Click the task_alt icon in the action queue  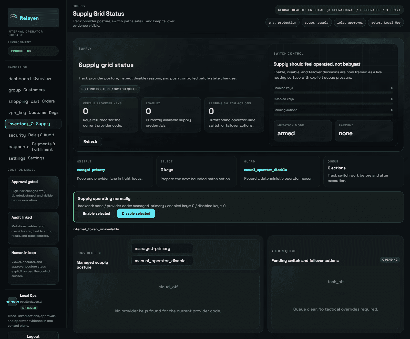(x=335, y=282)
